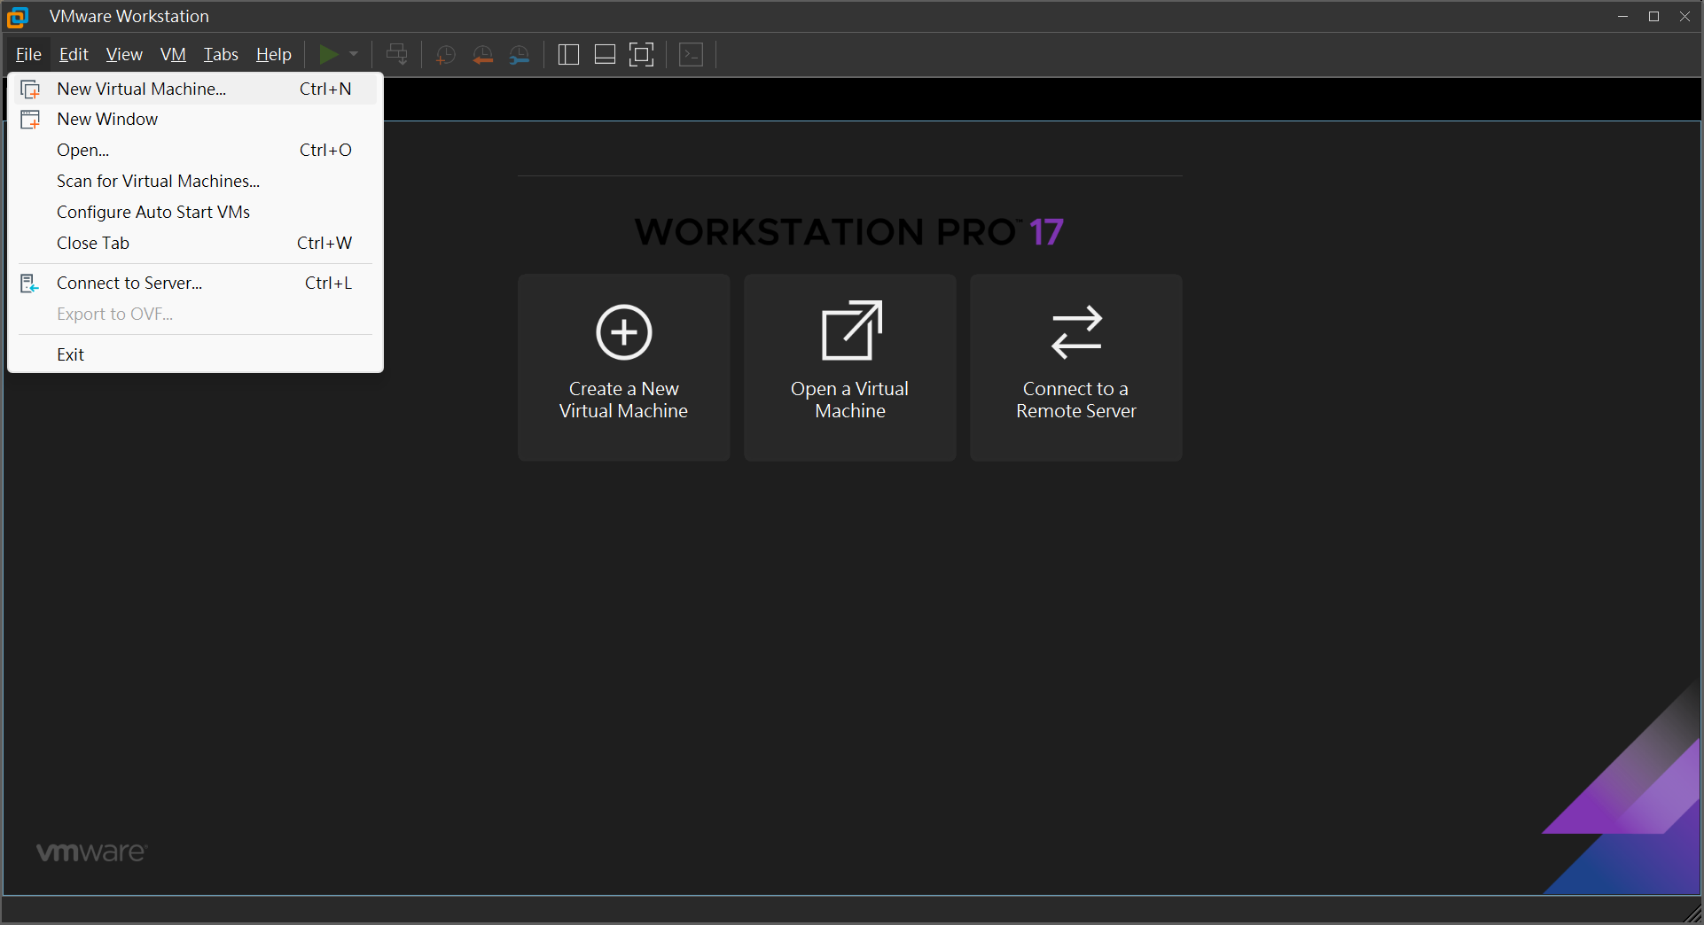Toggle the thumbnail bar view icon
This screenshot has width=1704, height=925.
tap(605, 55)
